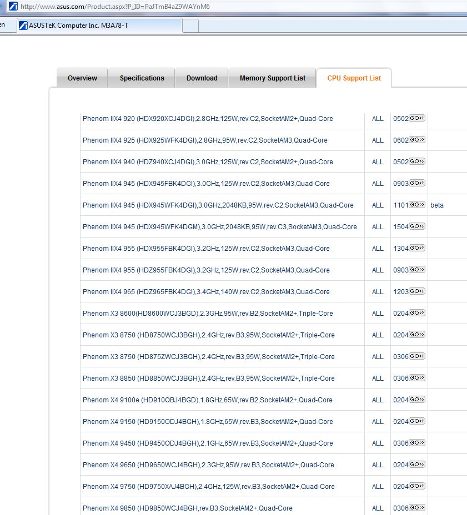Open a new blank browser tab
The image size is (467, 515).
pyautogui.click(x=190, y=26)
